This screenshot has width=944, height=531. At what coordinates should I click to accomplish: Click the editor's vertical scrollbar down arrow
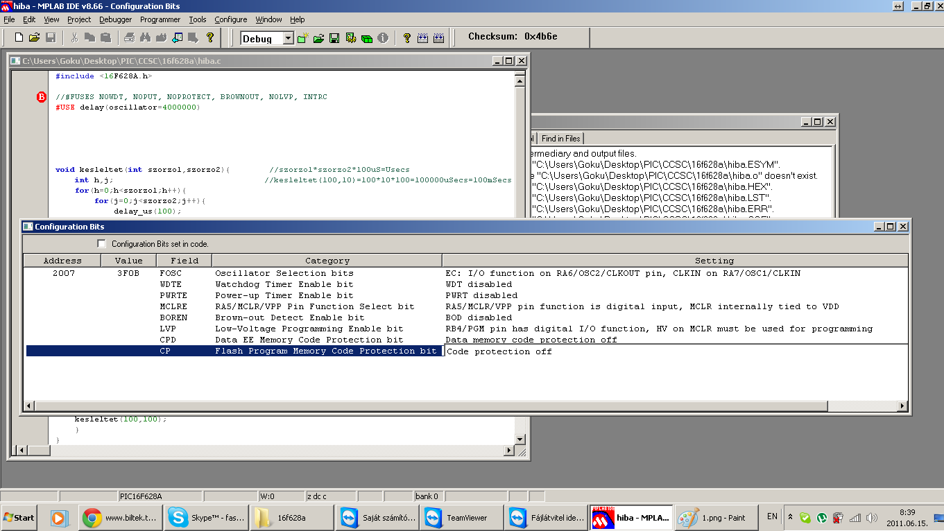(x=520, y=439)
